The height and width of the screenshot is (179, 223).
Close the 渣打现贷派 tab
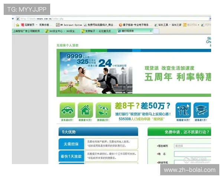151,31
